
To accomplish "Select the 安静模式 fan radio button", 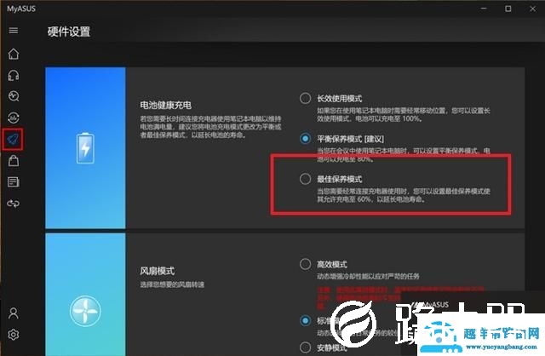I will [x=305, y=347].
